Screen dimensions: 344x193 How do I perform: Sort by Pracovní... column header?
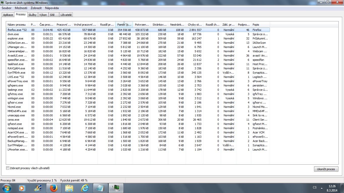click(x=63, y=25)
